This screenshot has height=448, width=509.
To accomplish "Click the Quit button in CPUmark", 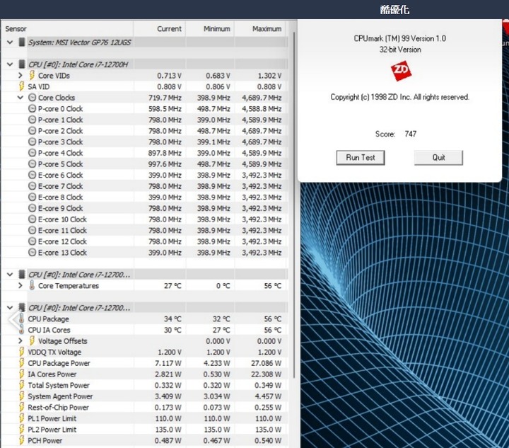I will tap(438, 158).
